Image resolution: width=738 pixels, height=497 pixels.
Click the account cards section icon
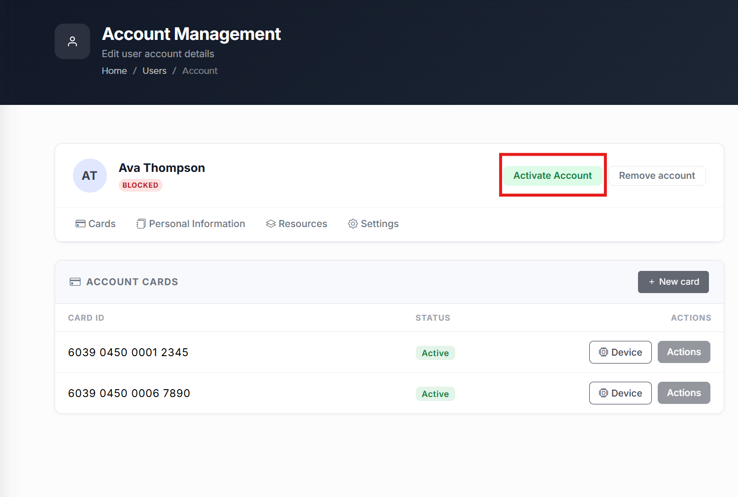tap(75, 282)
